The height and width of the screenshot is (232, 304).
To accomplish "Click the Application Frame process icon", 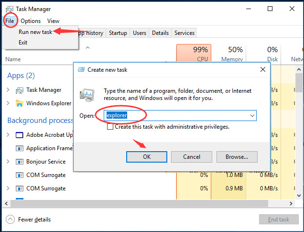I will pyautogui.click(x=20, y=148).
